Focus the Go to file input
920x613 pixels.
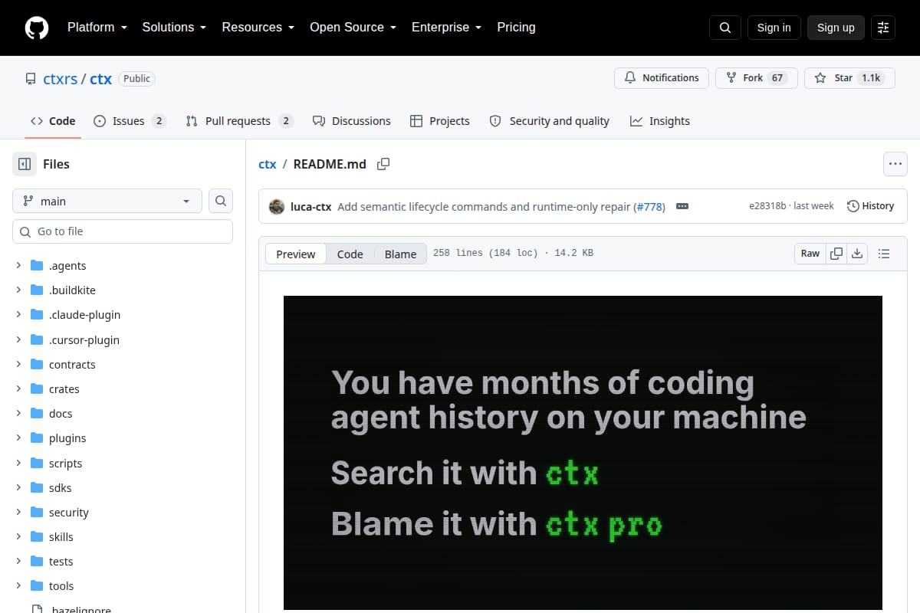pos(123,231)
